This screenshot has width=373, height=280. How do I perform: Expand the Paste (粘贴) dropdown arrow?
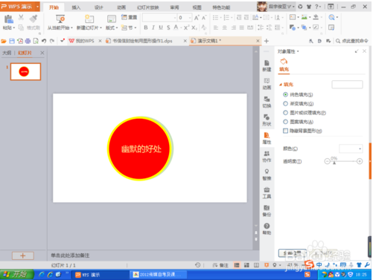point(14,27)
